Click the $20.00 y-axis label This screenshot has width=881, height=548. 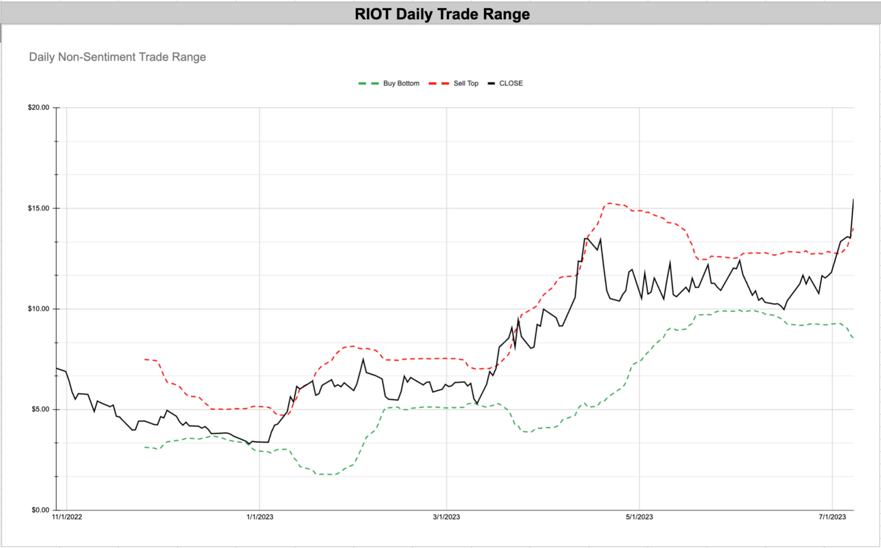[40, 108]
